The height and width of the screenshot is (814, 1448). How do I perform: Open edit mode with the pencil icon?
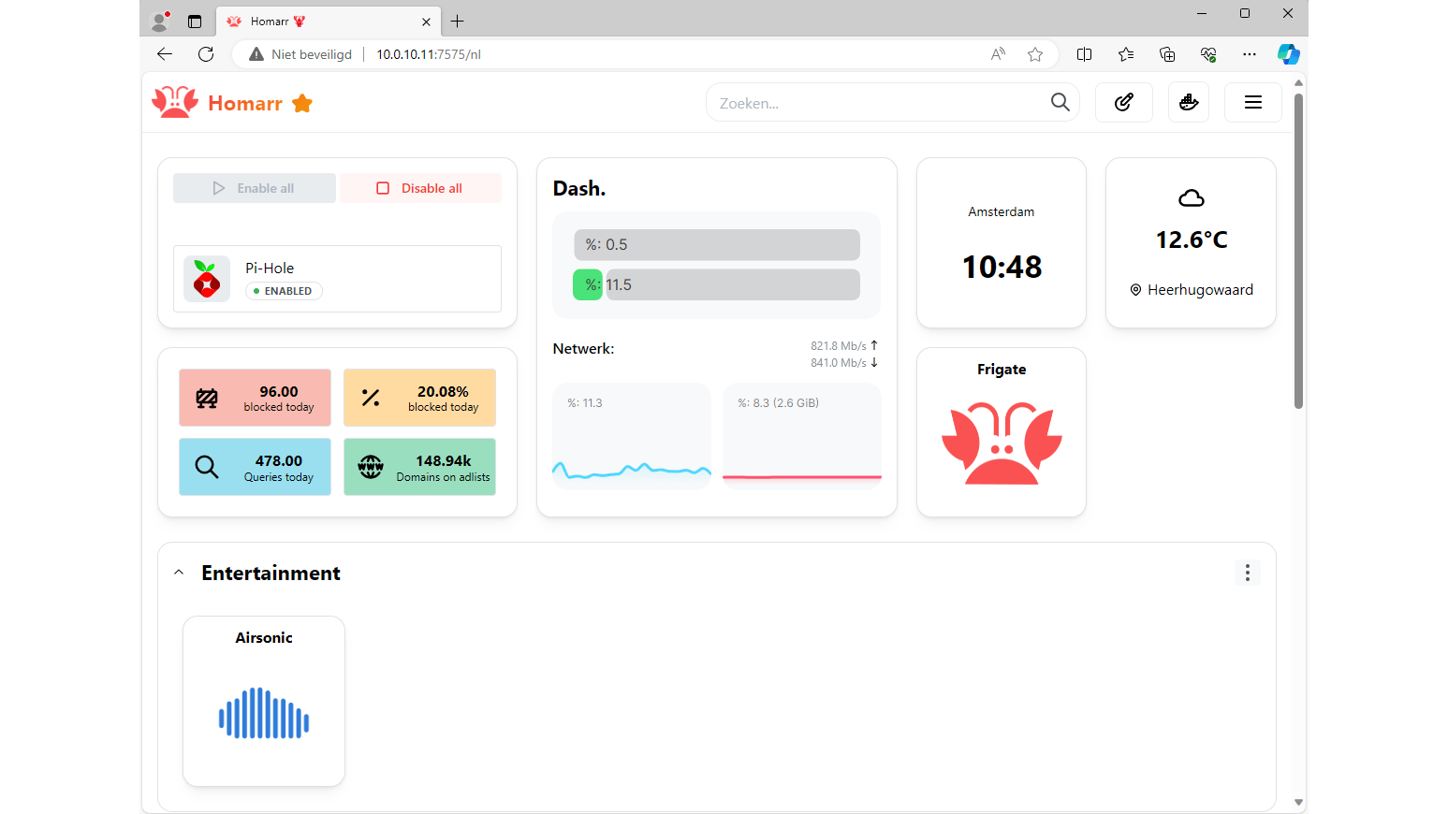[1123, 102]
